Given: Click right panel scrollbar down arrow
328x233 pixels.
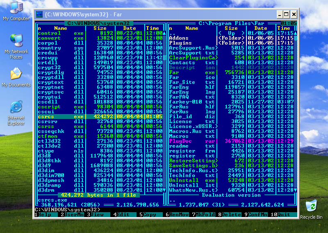Looking at the screenshot, I should tap(295, 190).
